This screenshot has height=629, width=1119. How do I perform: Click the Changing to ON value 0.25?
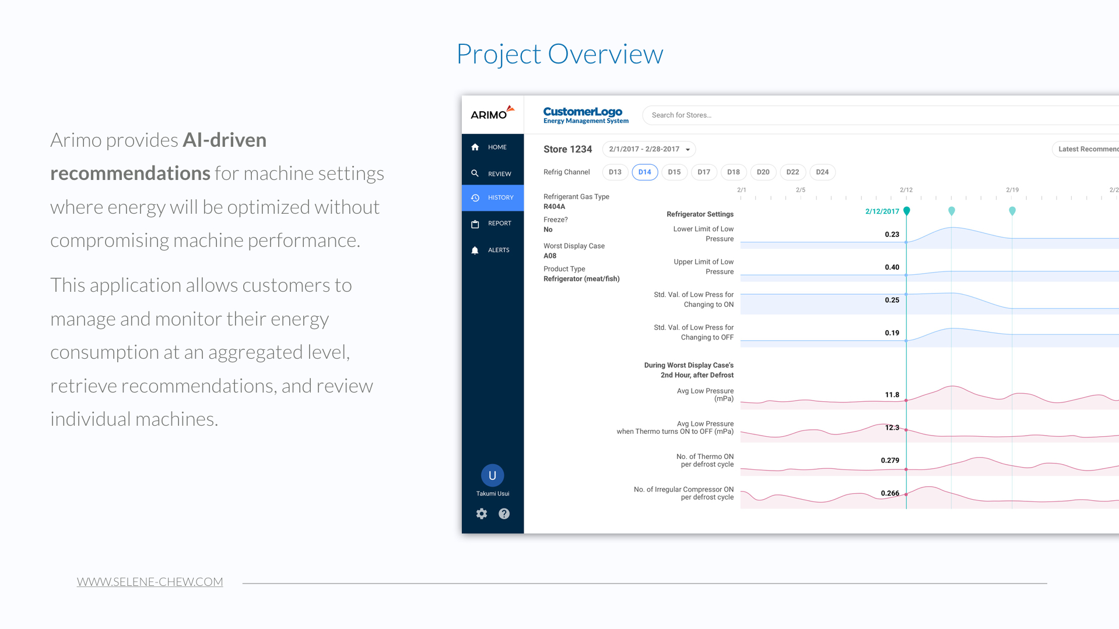point(892,301)
